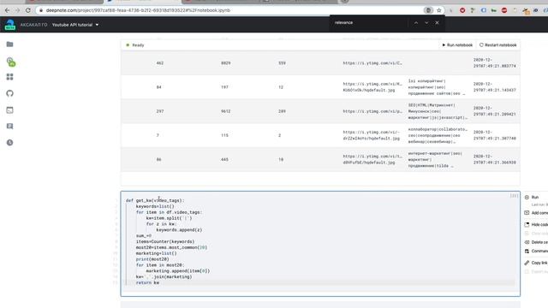Click the 'items=Counter(keywords)' code line
Viewport: 548px width, 308px height.
pyautogui.click(x=165, y=241)
